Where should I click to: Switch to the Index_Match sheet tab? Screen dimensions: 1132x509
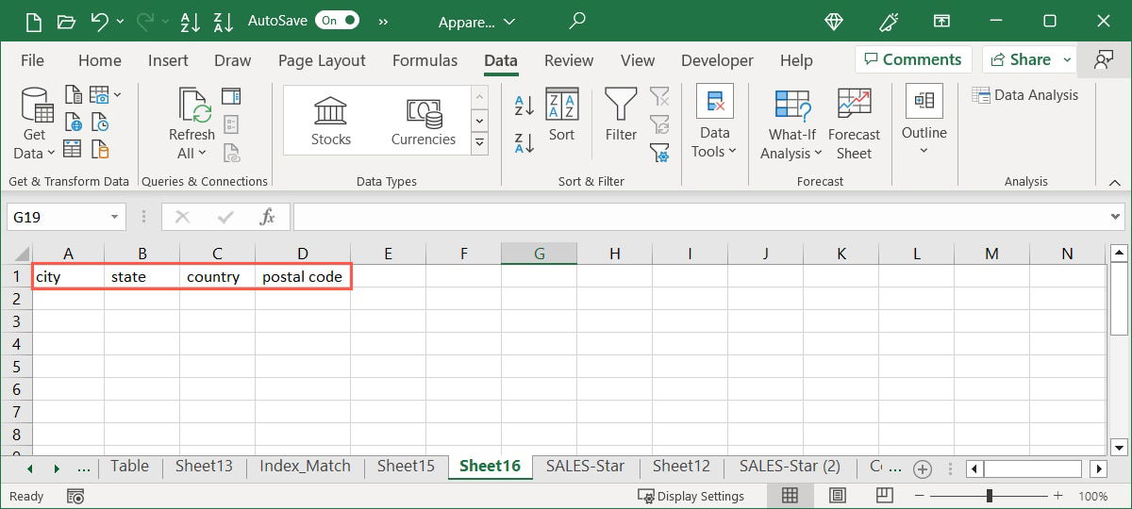[x=305, y=466]
